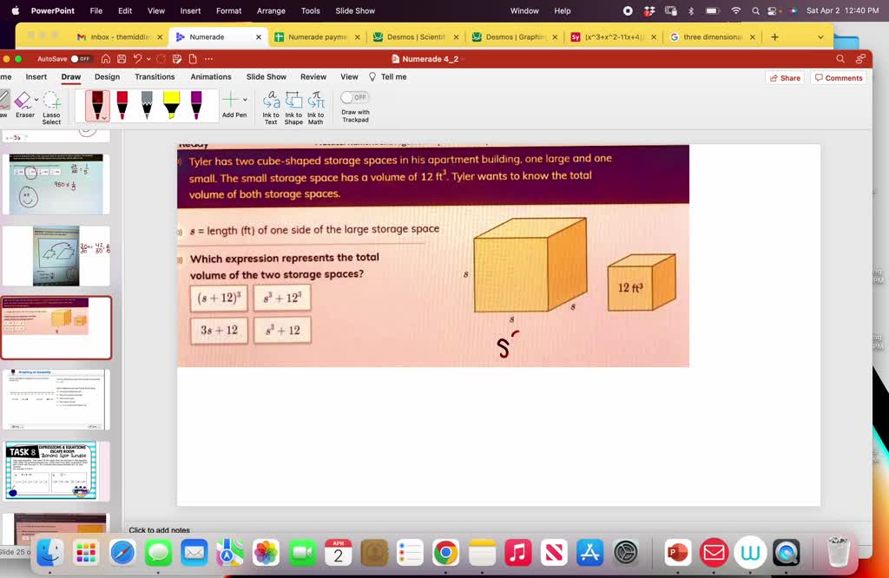Select the answer box (s + 12)³
889x578 pixels.
219,298
